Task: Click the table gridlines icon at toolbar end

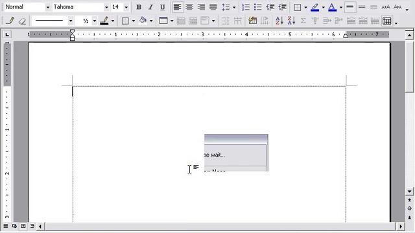Action: (386, 21)
